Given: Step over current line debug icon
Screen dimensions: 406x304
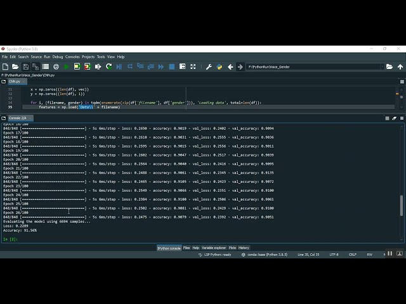Looking at the screenshot, I should coord(129,66).
